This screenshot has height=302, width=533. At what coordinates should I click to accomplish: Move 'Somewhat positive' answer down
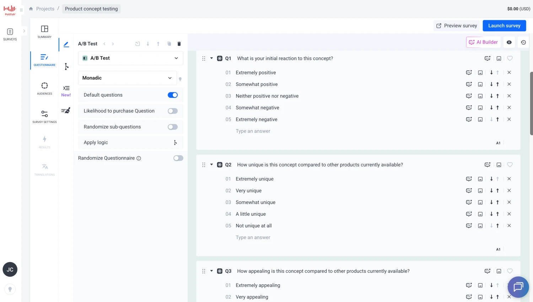pos(491,84)
